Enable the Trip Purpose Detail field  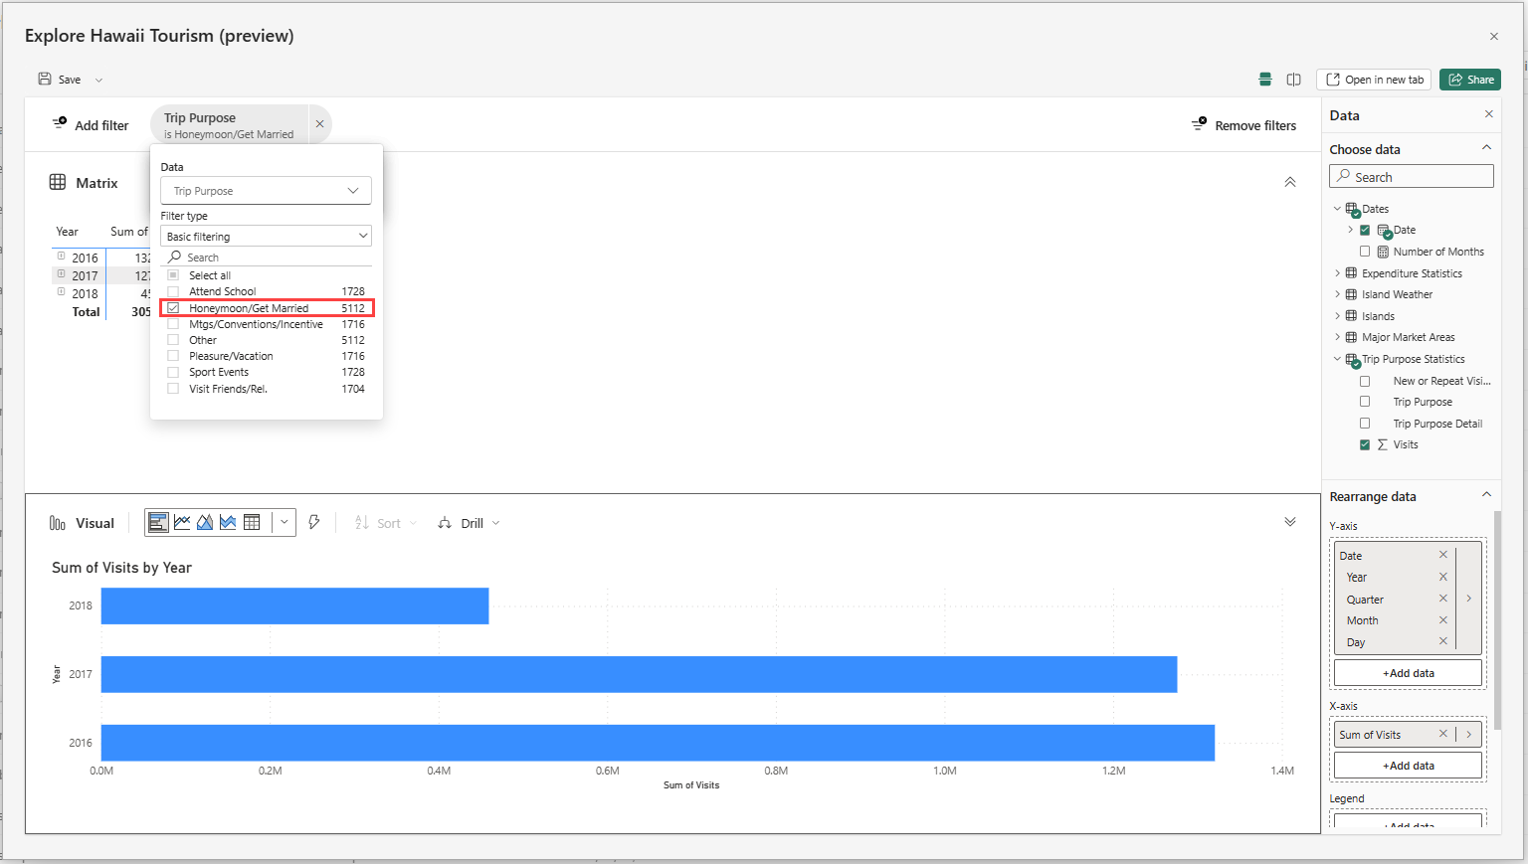(1365, 423)
